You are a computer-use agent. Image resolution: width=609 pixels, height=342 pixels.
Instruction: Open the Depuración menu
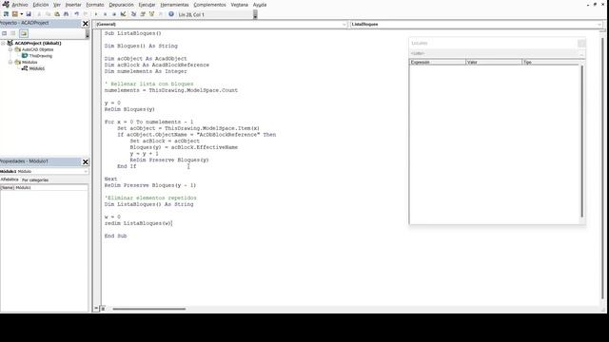[121, 5]
